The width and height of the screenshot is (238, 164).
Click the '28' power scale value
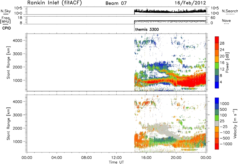[x=222, y=43]
